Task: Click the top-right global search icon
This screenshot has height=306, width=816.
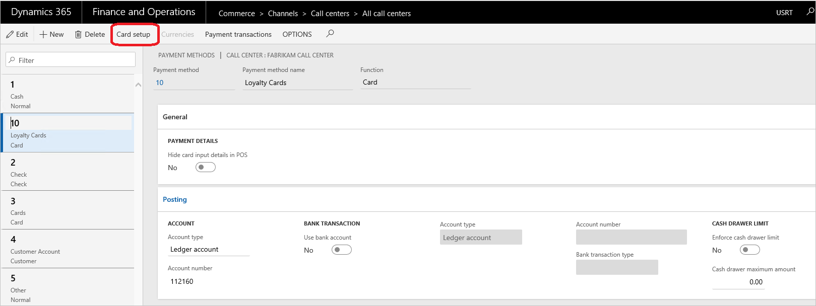Action: tap(810, 12)
